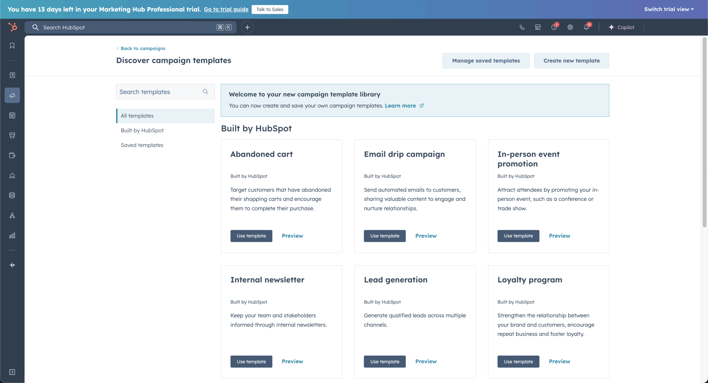
Task: Open the Breeze AI sparkle sidebar icon
Action: [x=12, y=265]
